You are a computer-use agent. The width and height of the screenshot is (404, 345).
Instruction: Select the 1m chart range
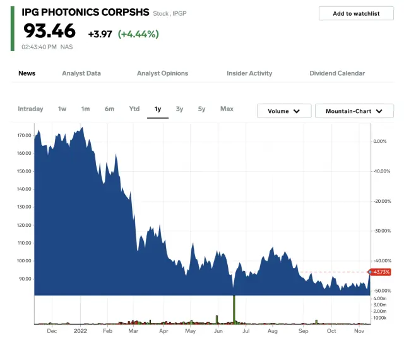tap(85, 109)
